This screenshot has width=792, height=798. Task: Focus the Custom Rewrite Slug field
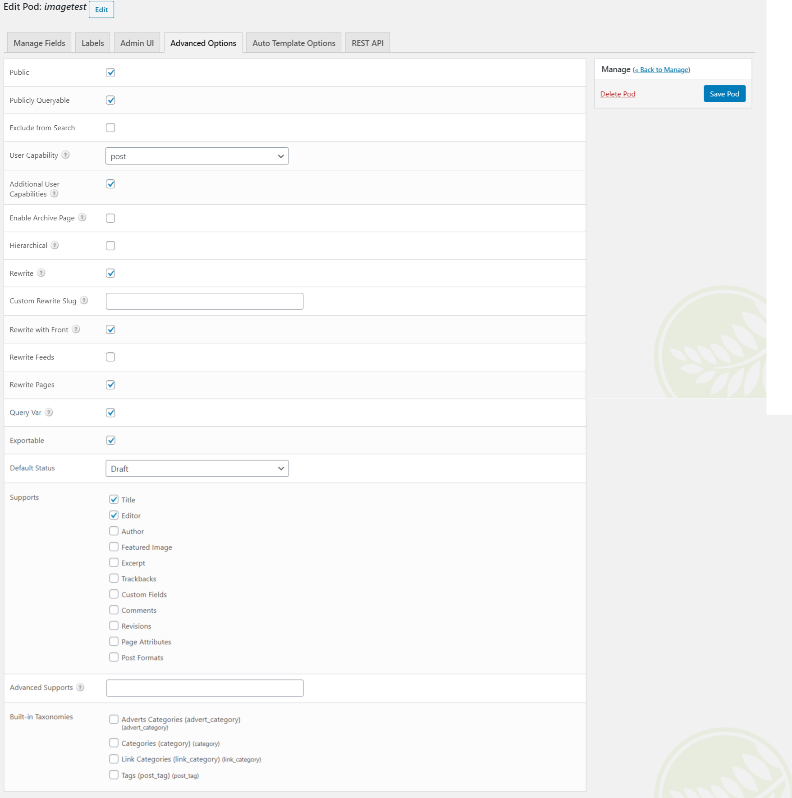205,301
